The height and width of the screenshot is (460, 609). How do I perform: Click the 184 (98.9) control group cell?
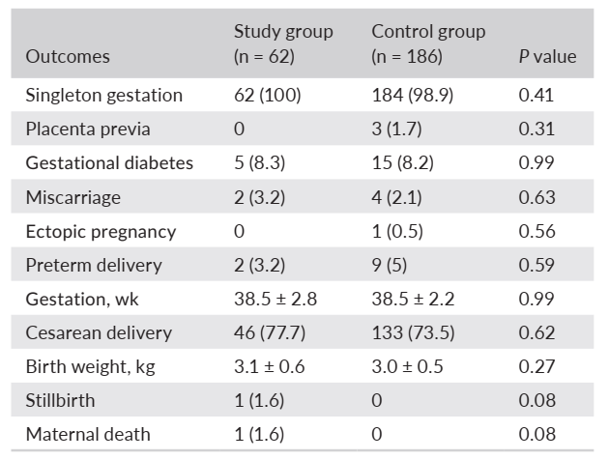[410, 96]
